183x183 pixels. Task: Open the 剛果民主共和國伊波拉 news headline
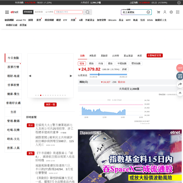tap(55, 141)
